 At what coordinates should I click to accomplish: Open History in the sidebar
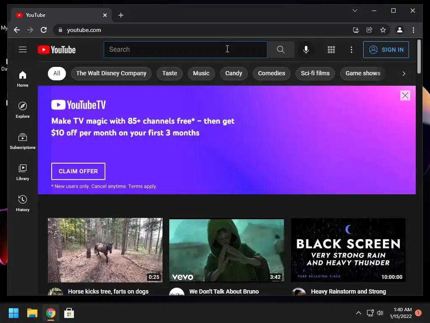[23, 204]
